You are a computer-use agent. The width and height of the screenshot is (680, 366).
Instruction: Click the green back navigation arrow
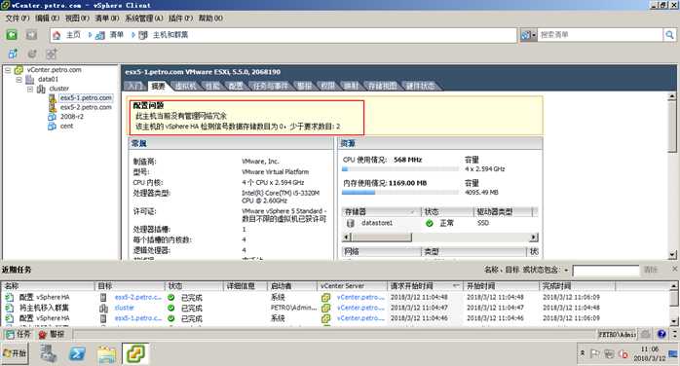(x=12, y=35)
